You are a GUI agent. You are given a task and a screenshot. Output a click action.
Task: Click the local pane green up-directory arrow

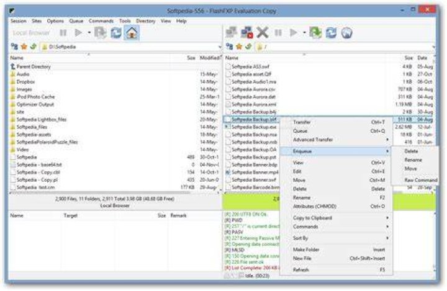click(x=34, y=47)
